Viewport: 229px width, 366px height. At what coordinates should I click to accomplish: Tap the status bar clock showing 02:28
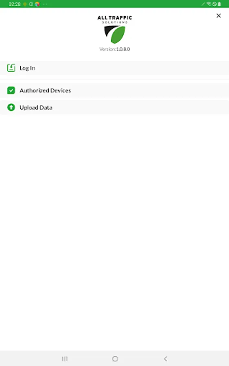(x=15, y=4)
